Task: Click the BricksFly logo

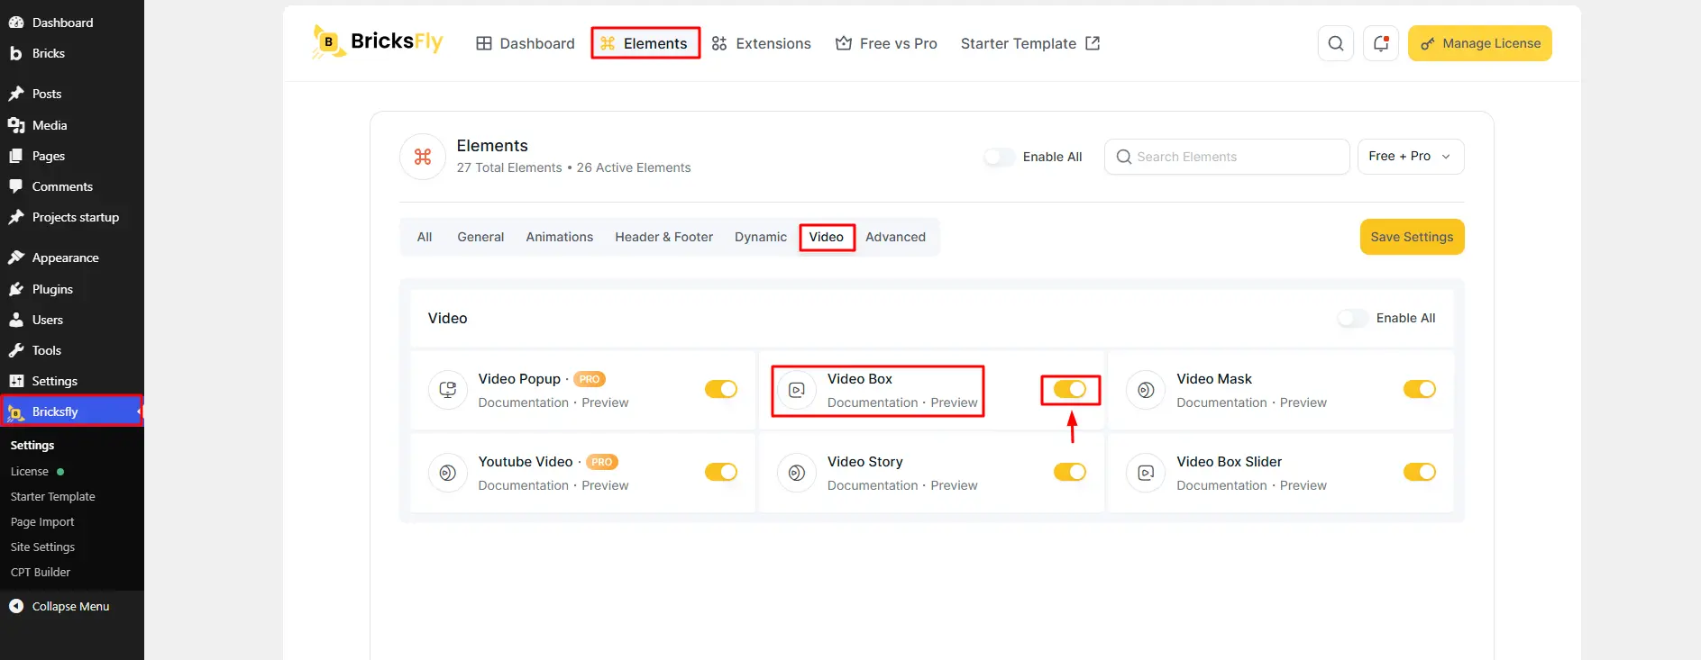Action: 378,42
